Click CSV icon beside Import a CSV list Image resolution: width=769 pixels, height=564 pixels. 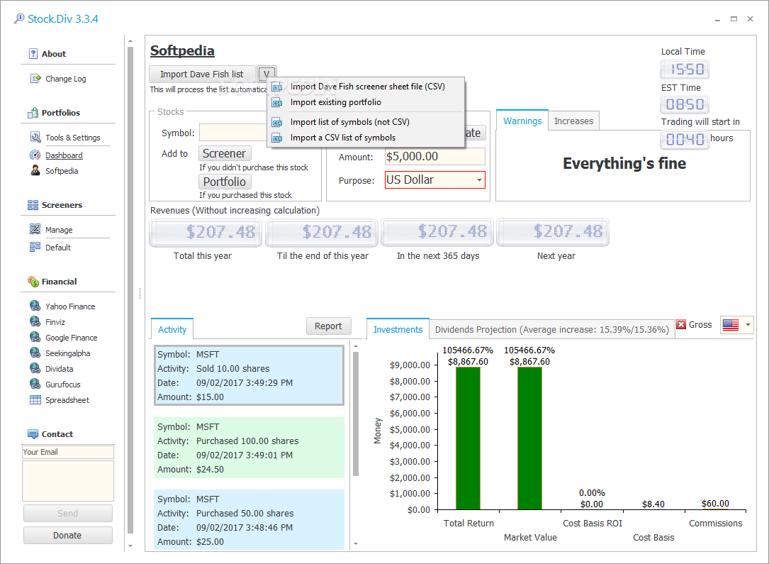pyautogui.click(x=278, y=138)
